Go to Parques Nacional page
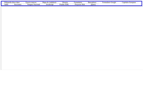Screen dimensions: 143x107 click(34, 4)
